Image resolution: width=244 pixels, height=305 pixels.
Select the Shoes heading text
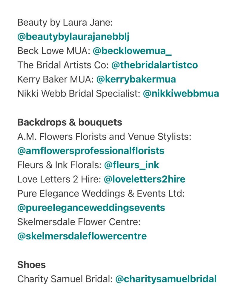pyautogui.click(x=31, y=265)
